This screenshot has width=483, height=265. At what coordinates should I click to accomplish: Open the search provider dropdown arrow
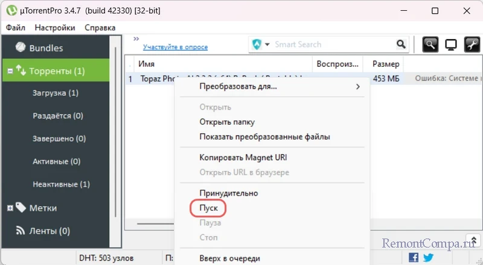point(267,45)
